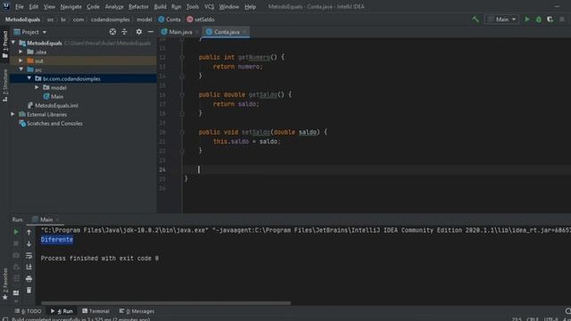
Task: Place cursor on editor line 24
Action: [x=377, y=169]
